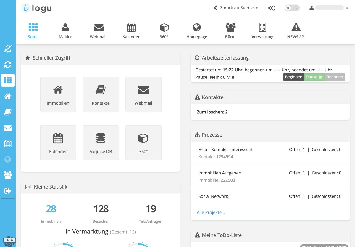Click the ilogu logo in the header

[x=37, y=8]
